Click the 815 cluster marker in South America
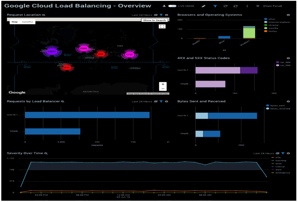 67,67
